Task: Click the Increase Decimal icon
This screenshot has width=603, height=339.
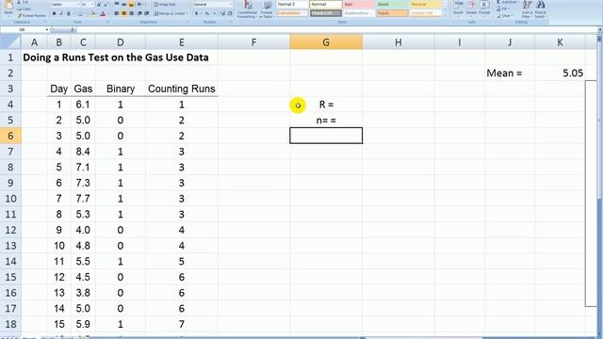Action: [222, 13]
